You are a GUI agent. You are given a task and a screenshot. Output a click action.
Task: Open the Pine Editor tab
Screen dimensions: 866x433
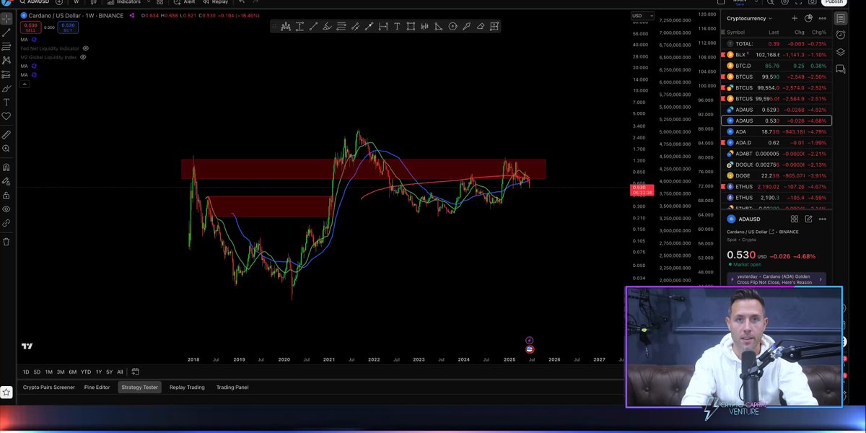point(97,388)
